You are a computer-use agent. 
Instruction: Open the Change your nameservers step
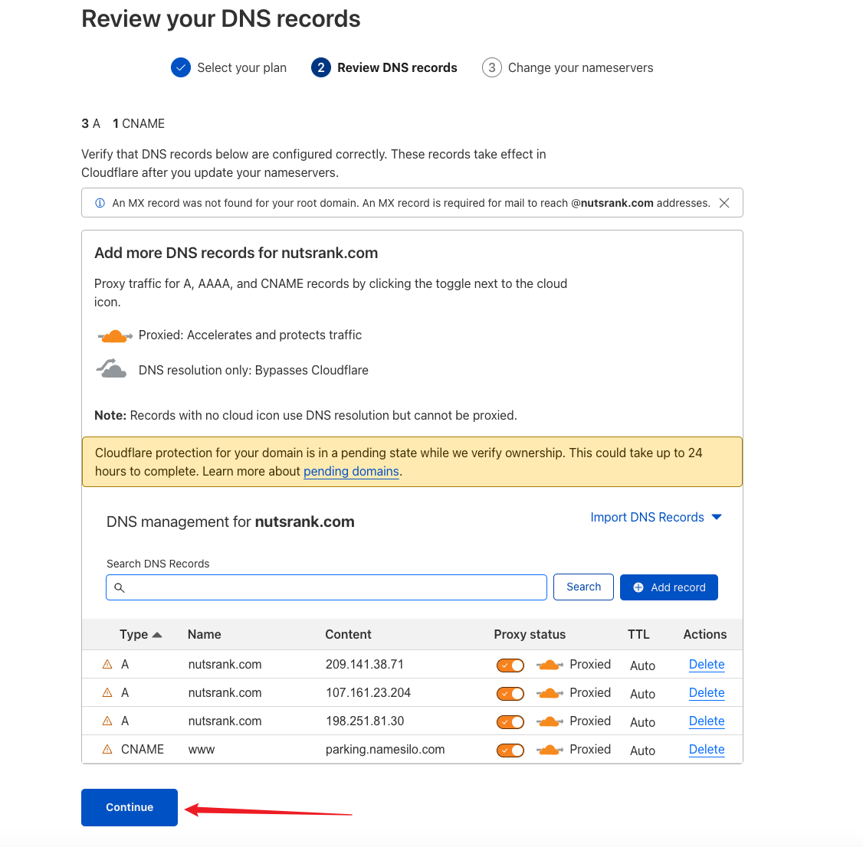coord(567,67)
